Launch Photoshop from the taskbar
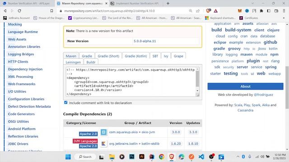 click(132, 157)
